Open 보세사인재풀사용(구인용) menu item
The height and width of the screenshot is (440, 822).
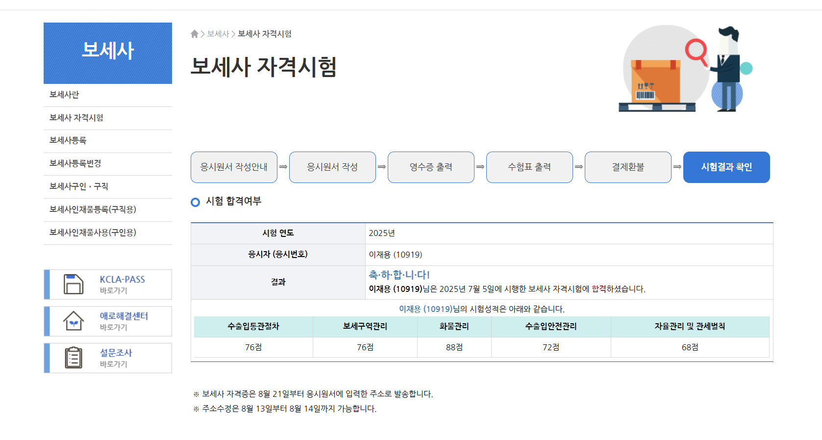(x=93, y=233)
